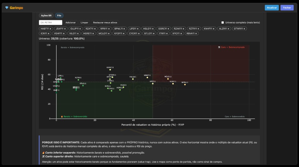The height and width of the screenshot is (167, 299).
Task: Remove the KNHF11 chip via its x
Action: click(x=213, y=29)
